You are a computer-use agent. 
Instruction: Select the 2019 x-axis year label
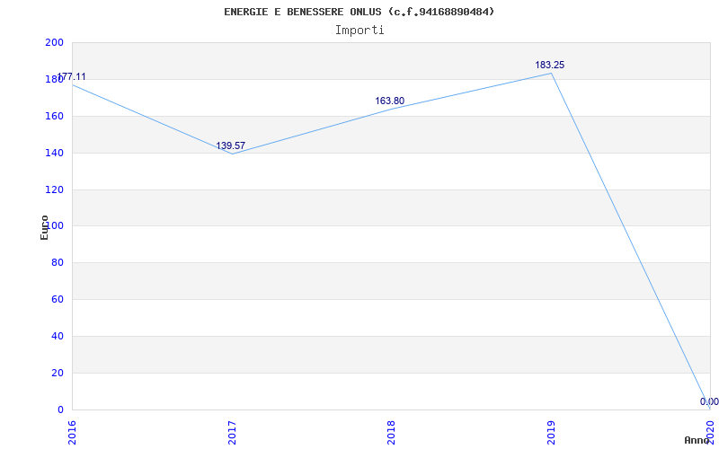[x=551, y=433]
